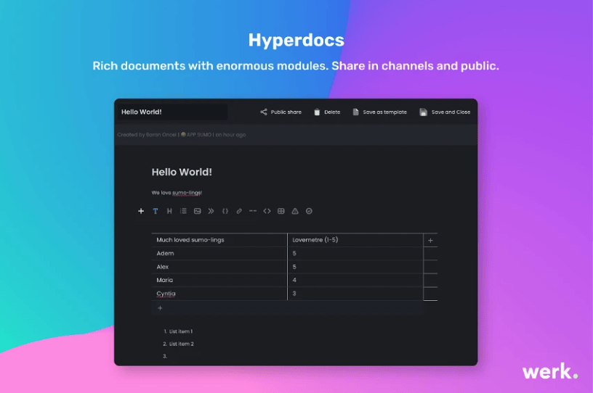Click the 'Maria' table cell

coord(219,280)
